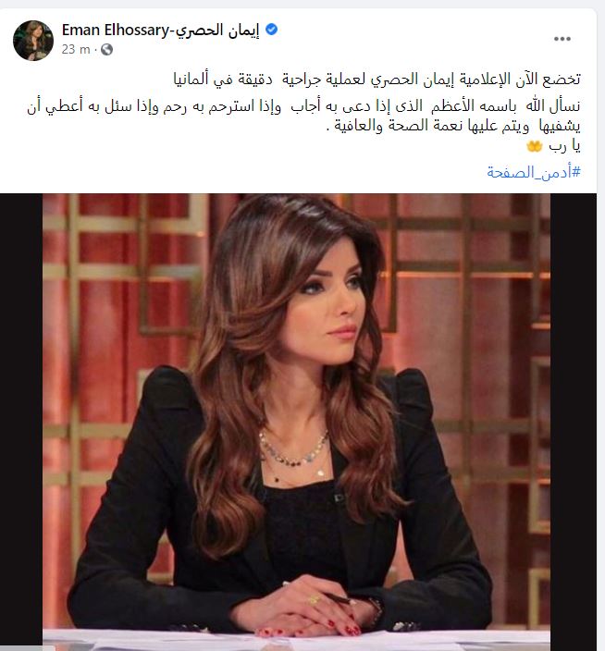Viewport: 605px width, 651px height.
Task: Click the first line of the post text
Action: tap(377, 79)
